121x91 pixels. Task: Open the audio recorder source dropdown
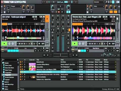coord(53,12)
